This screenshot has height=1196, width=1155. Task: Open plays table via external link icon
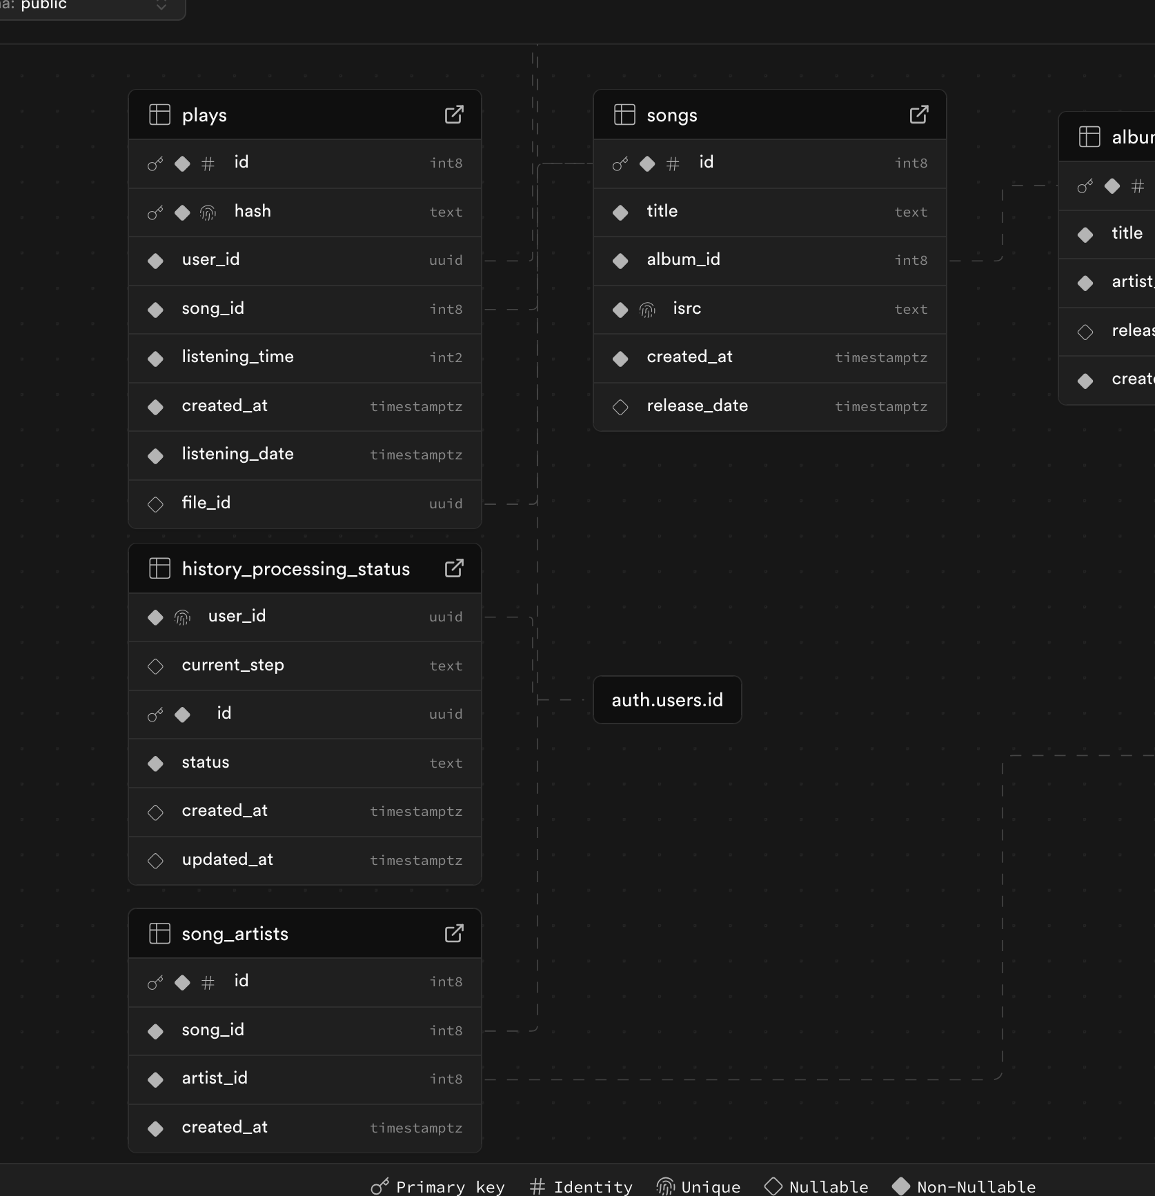[454, 114]
